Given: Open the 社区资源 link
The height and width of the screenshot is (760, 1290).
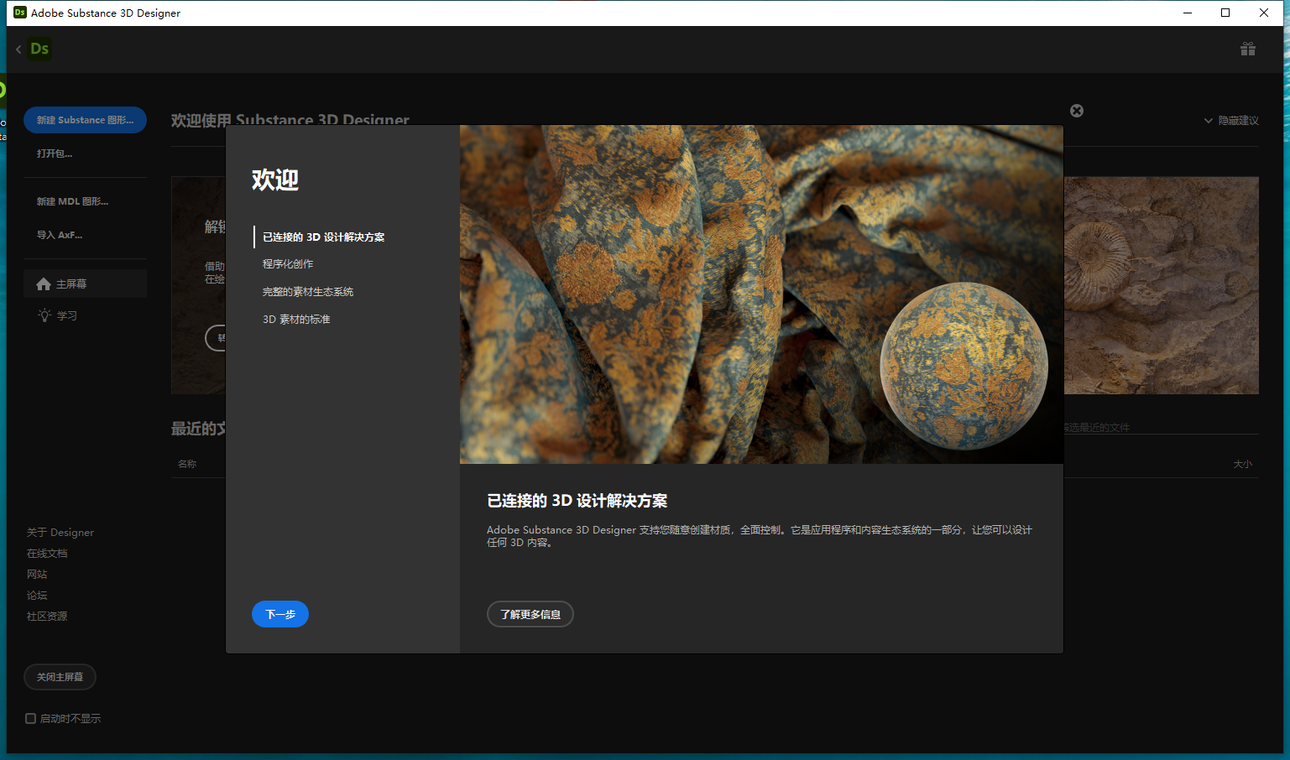Looking at the screenshot, I should (x=47, y=617).
